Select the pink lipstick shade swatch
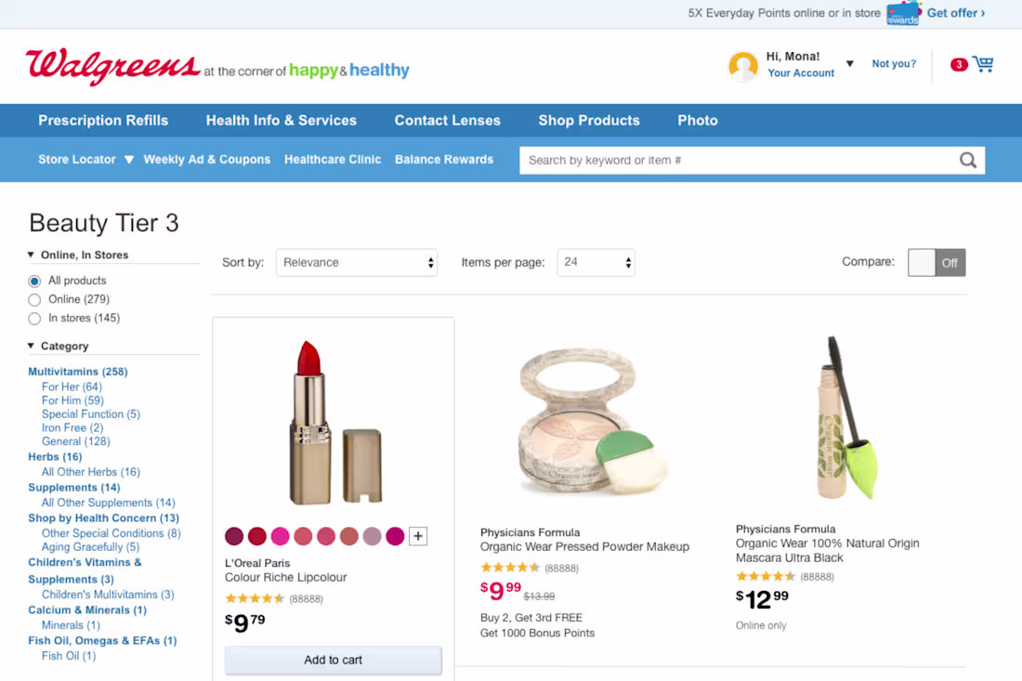Viewport: 1022px width, 681px height. tap(280, 536)
